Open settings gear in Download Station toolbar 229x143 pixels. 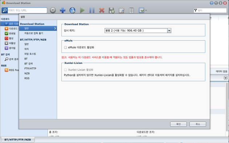[x=53, y=11]
